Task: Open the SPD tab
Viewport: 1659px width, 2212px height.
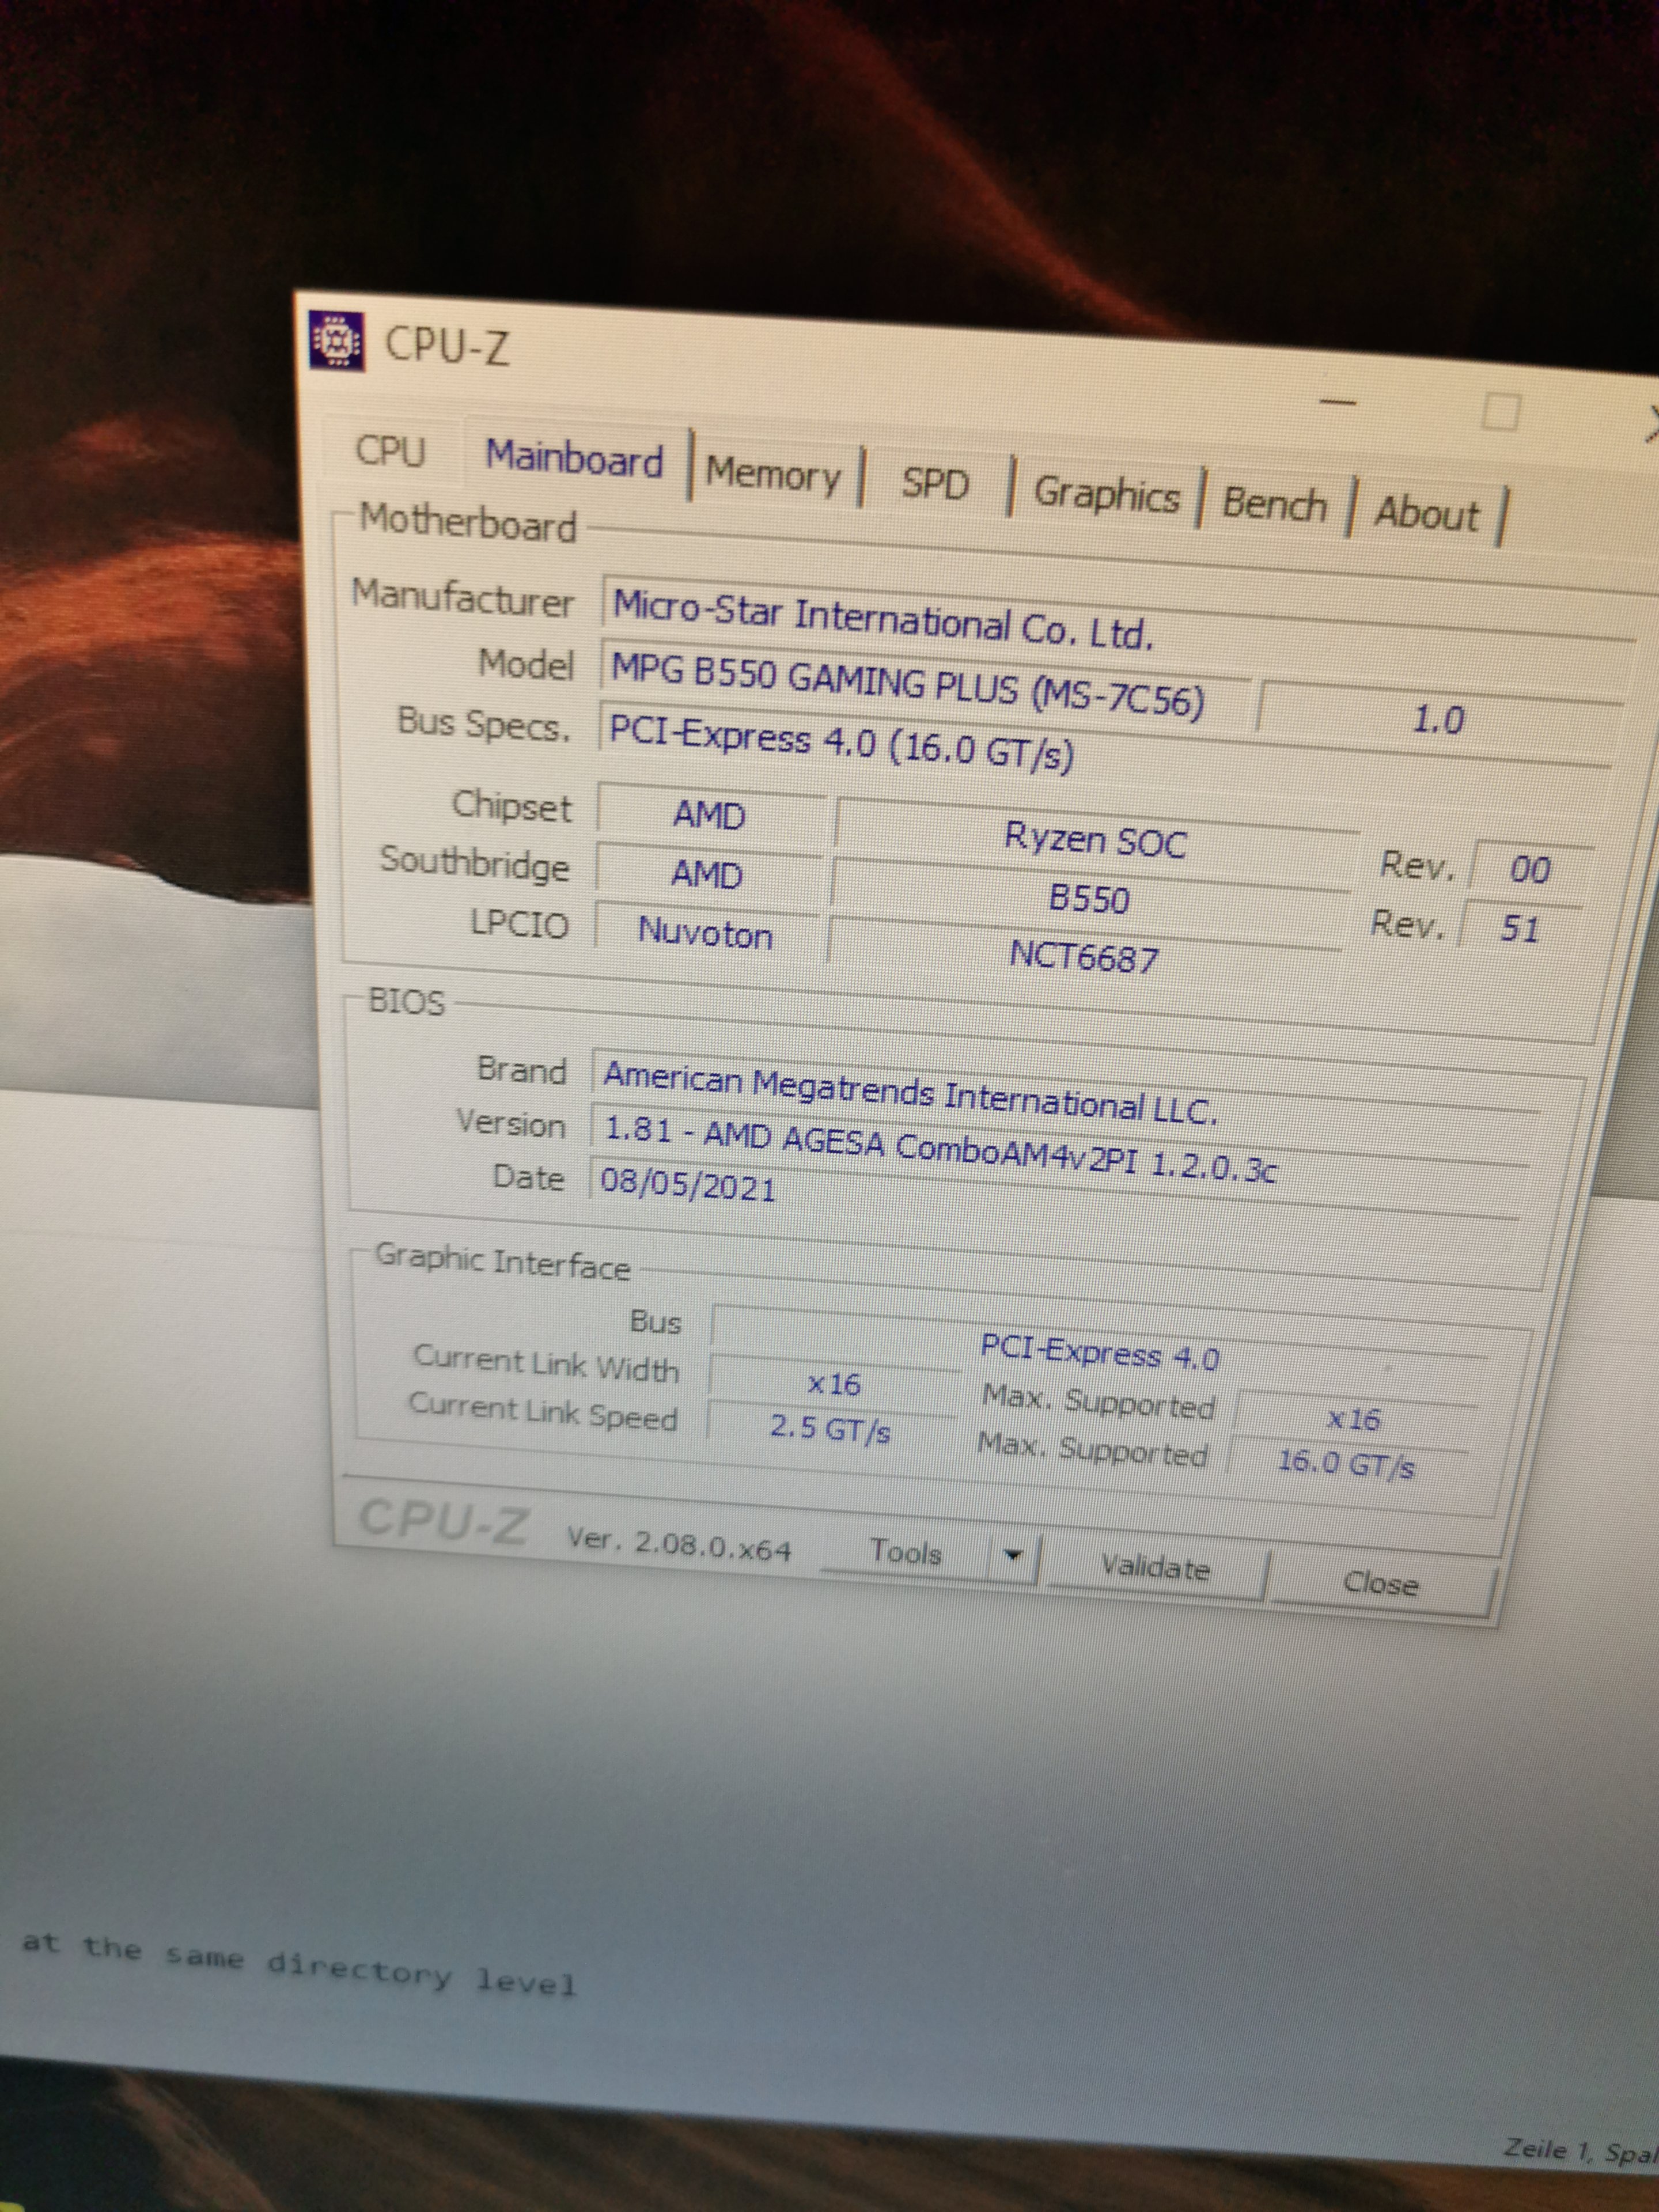Action: click(x=935, y=485)
